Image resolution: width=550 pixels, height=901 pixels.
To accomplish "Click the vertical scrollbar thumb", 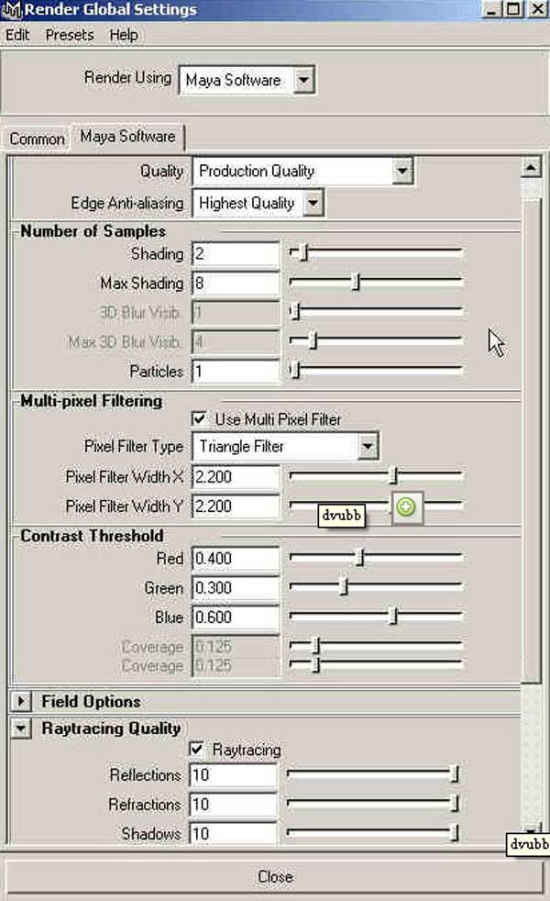I will [x=531, y=440].
